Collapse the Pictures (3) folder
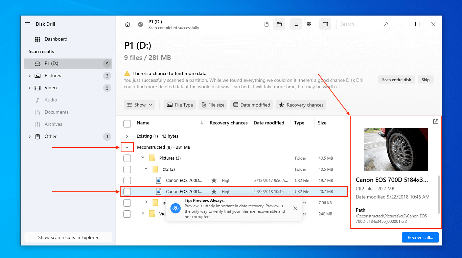Viewport: 462px width, 258px height. click(x=143, y=158)
